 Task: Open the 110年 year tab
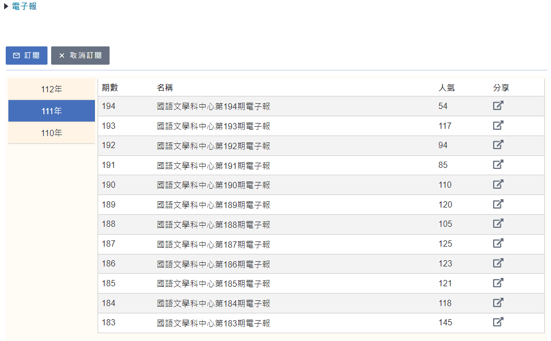[x=52, y=133]
